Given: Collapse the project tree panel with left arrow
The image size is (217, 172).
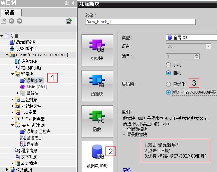Looking at the screenshot, I should click(73, 3).
